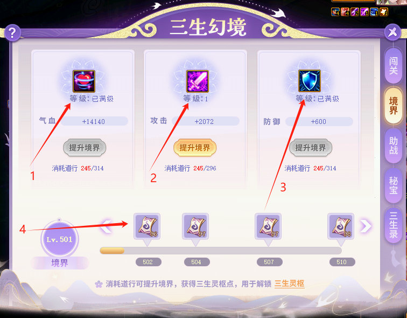The width and height of the screenshot is (407, 318).
Task: Click the Lv. 501 realm level orb
Action: coord(59,239)
